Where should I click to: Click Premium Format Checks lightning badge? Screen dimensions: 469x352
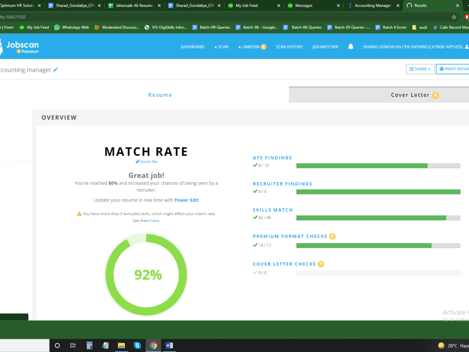pyautogui.click(x=333, y=237)
